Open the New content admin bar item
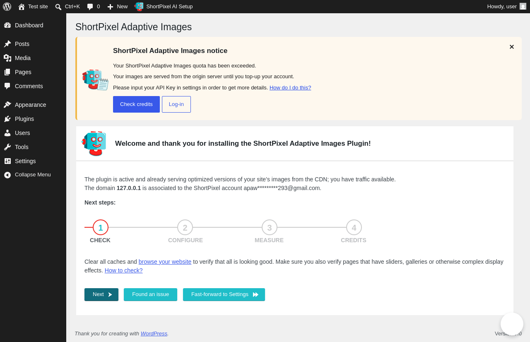 point(118,7)
